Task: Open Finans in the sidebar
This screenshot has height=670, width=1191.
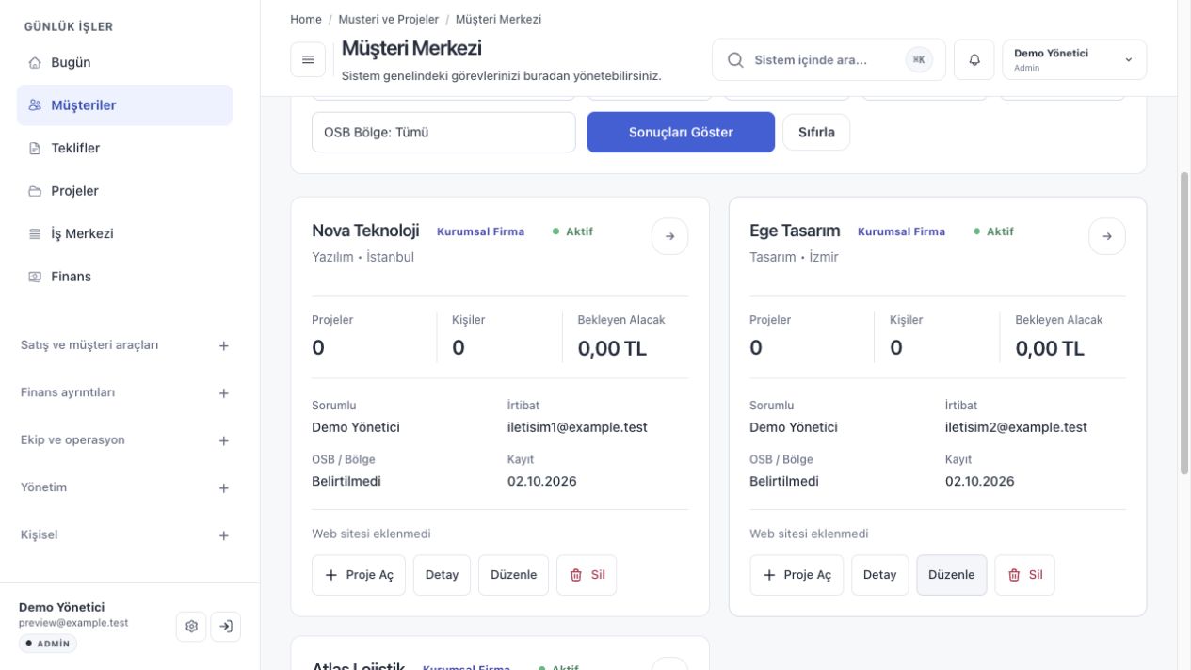Action: coord(124,277)
